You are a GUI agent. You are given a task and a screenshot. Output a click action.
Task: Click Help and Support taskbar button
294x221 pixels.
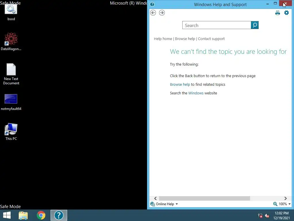pos(59,215)
